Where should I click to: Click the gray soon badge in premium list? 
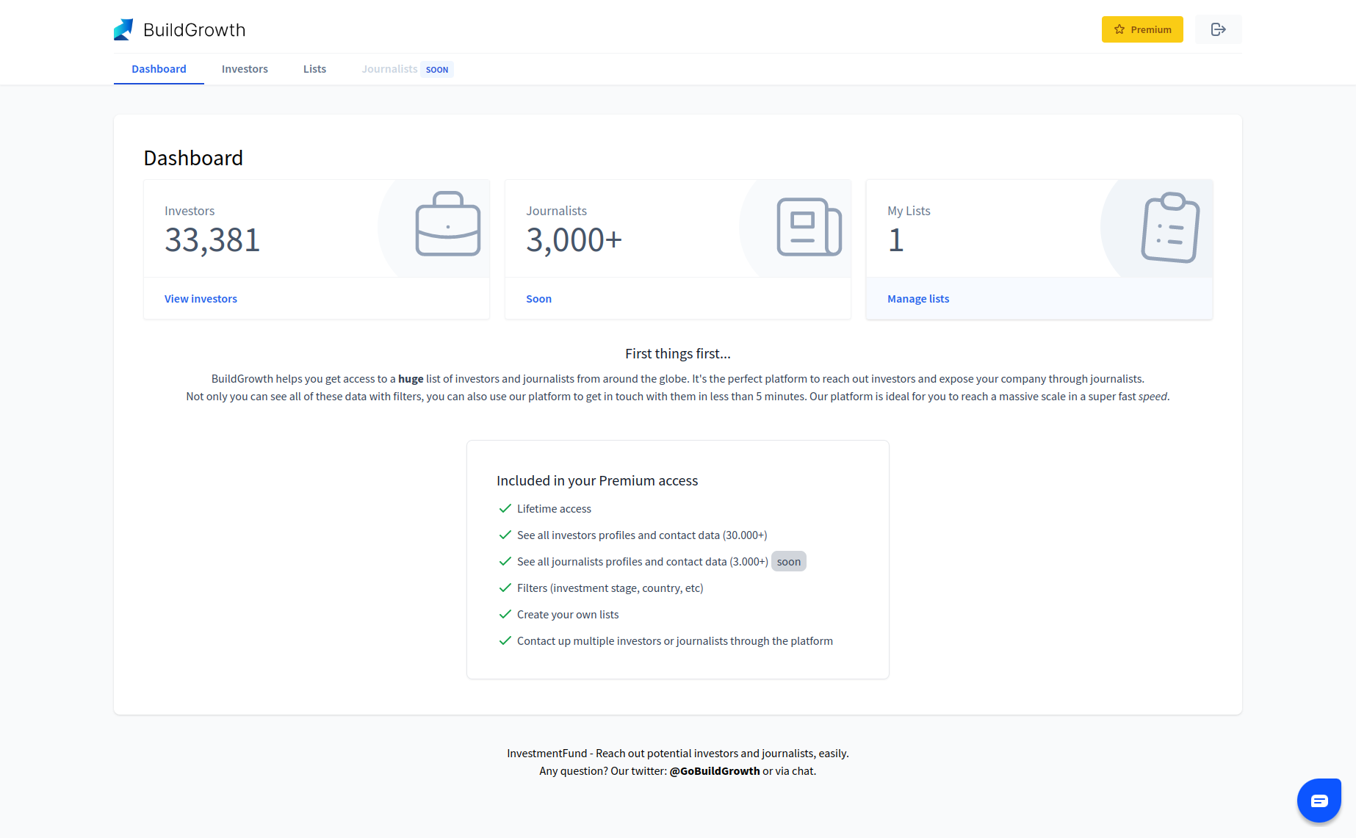(x=789, y=562)
